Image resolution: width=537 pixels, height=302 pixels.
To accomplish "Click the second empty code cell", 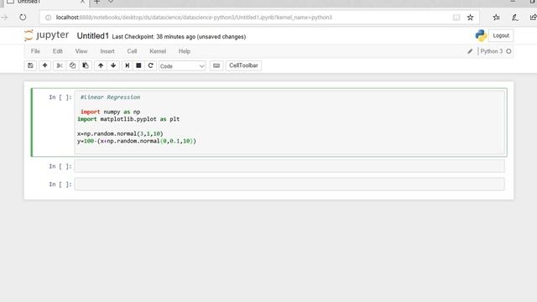I will point(289,166).
